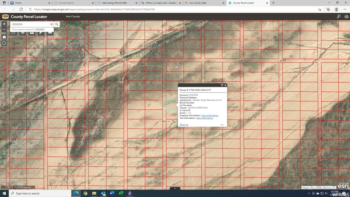Open the Tax Information View Information link
350x197 pixels.
pyautogui.click(x=204, y=118)
